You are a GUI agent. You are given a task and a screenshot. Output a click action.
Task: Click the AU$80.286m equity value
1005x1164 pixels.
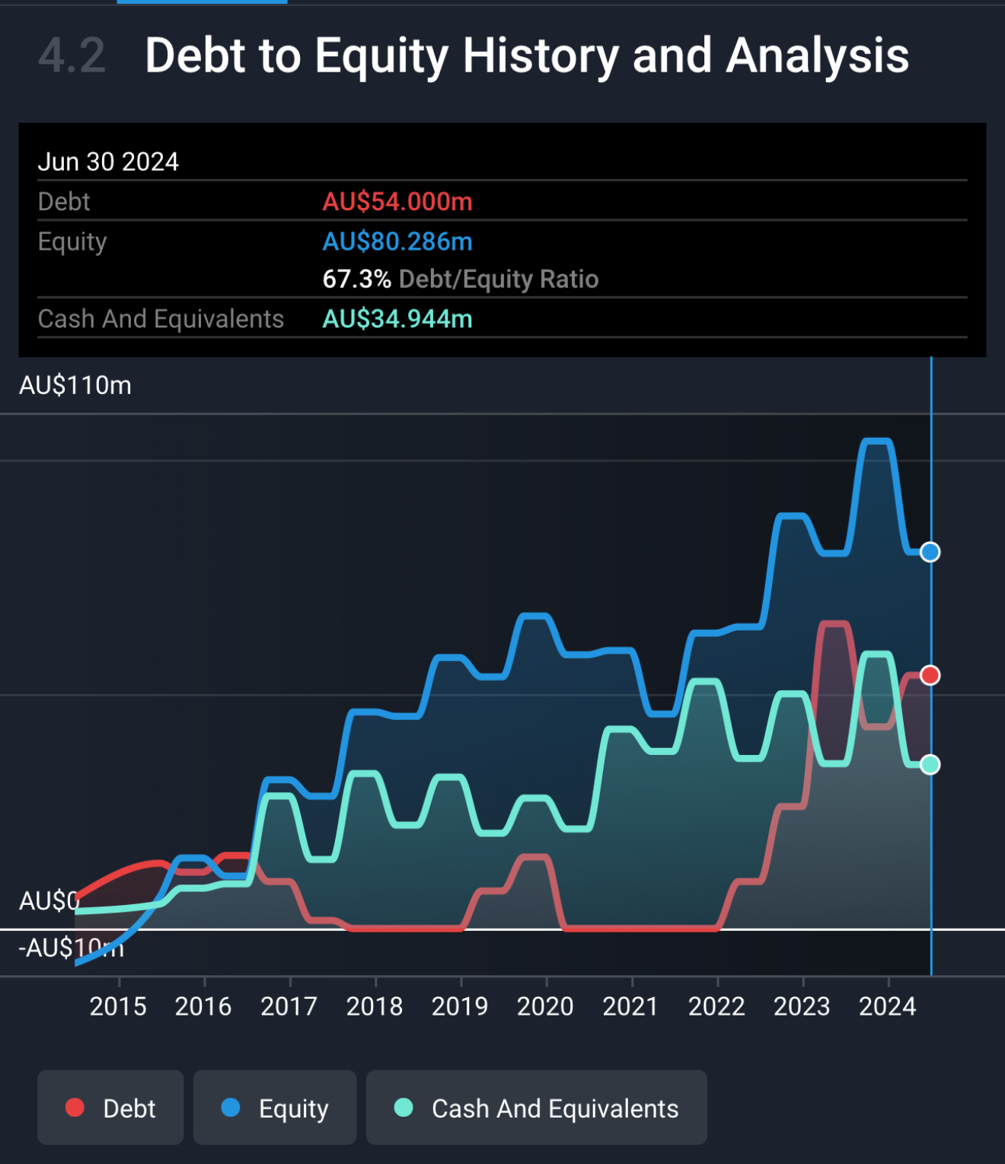(x=397, y=241)
